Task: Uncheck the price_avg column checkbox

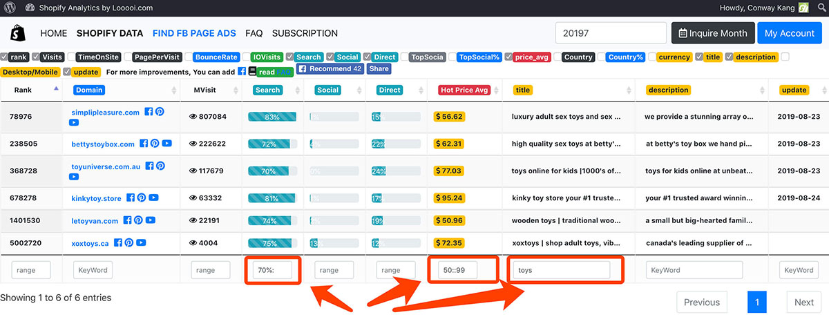Action: (x=508, y=57)
